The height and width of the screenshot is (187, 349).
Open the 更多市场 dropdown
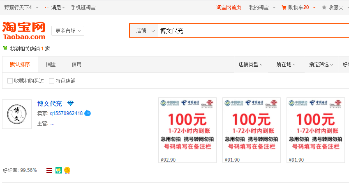click(68, 31)
